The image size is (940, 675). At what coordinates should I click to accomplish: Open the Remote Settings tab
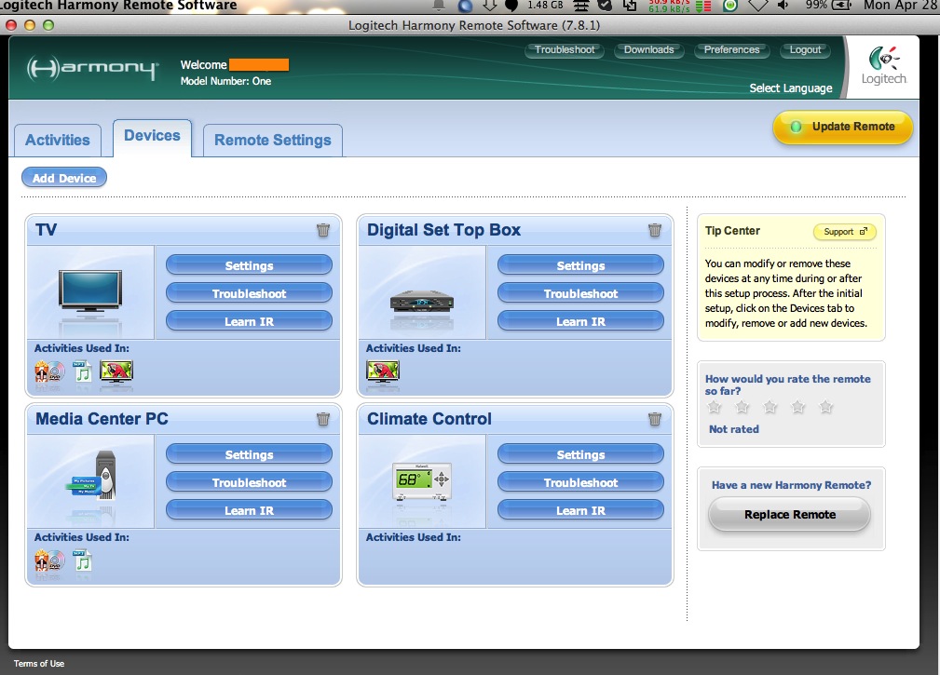[273, 141]
